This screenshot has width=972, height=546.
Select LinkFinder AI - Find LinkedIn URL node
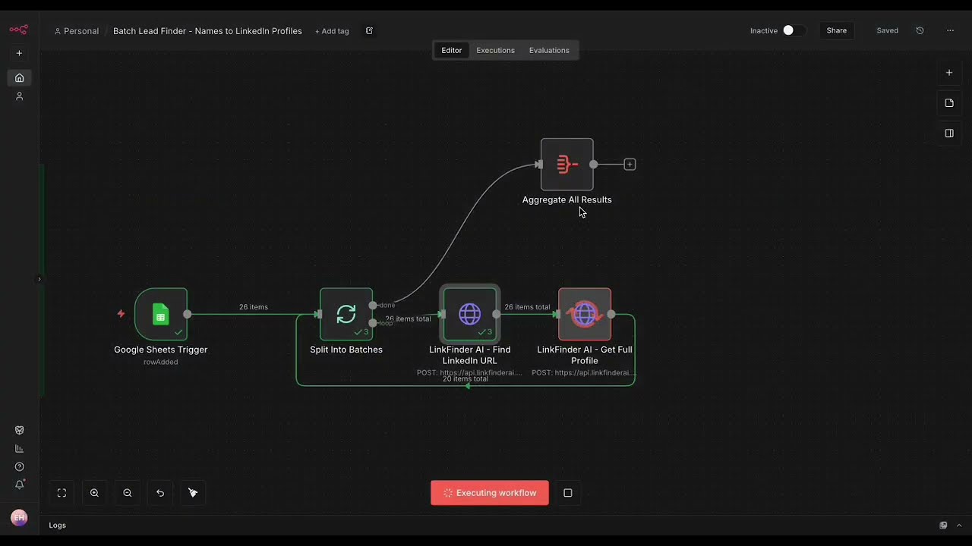coord(470,314)
